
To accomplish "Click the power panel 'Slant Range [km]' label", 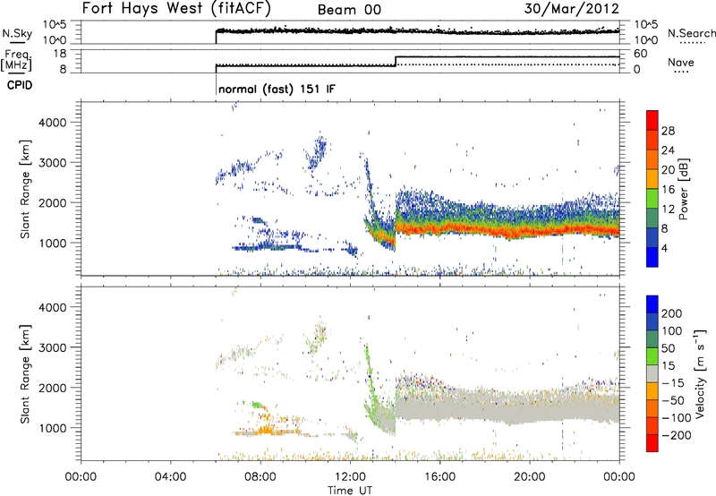I will [x=25, y=189].
